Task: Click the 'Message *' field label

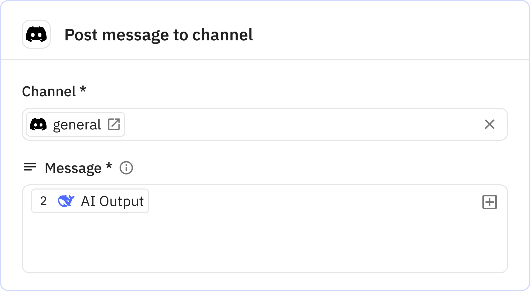Action: coord(78,168)
